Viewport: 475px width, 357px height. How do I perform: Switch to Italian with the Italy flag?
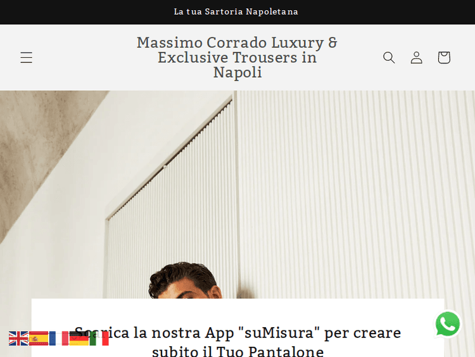[x=99, y=339]
